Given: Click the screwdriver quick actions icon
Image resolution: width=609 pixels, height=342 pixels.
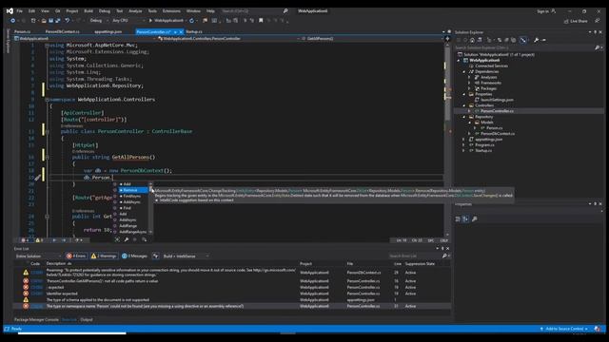Looking at the screenshot, I should [37, 178].
